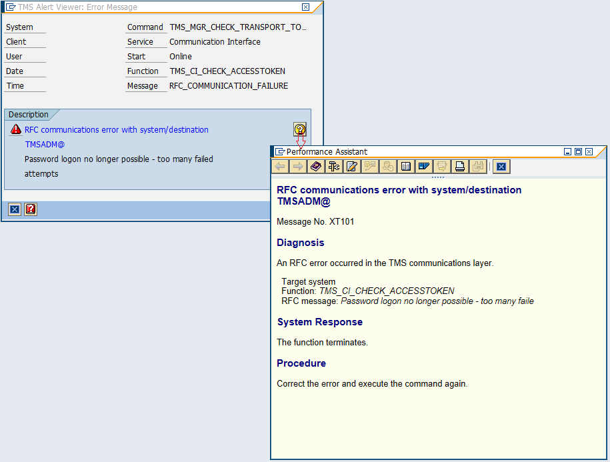Click the TMSADM@ destination text in Description
The width and height of the screenshot is (610, 462).
[x=45, y=144]
